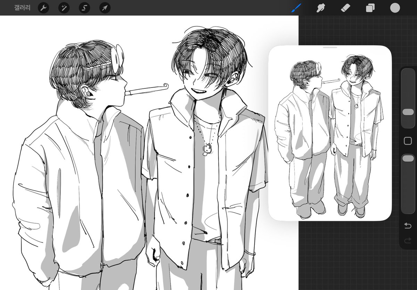
Task: Tap the square modify button in sidebar
Action: click(x=408, y=141)
